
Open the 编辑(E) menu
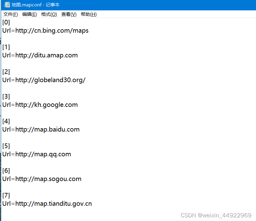(29, 14)
